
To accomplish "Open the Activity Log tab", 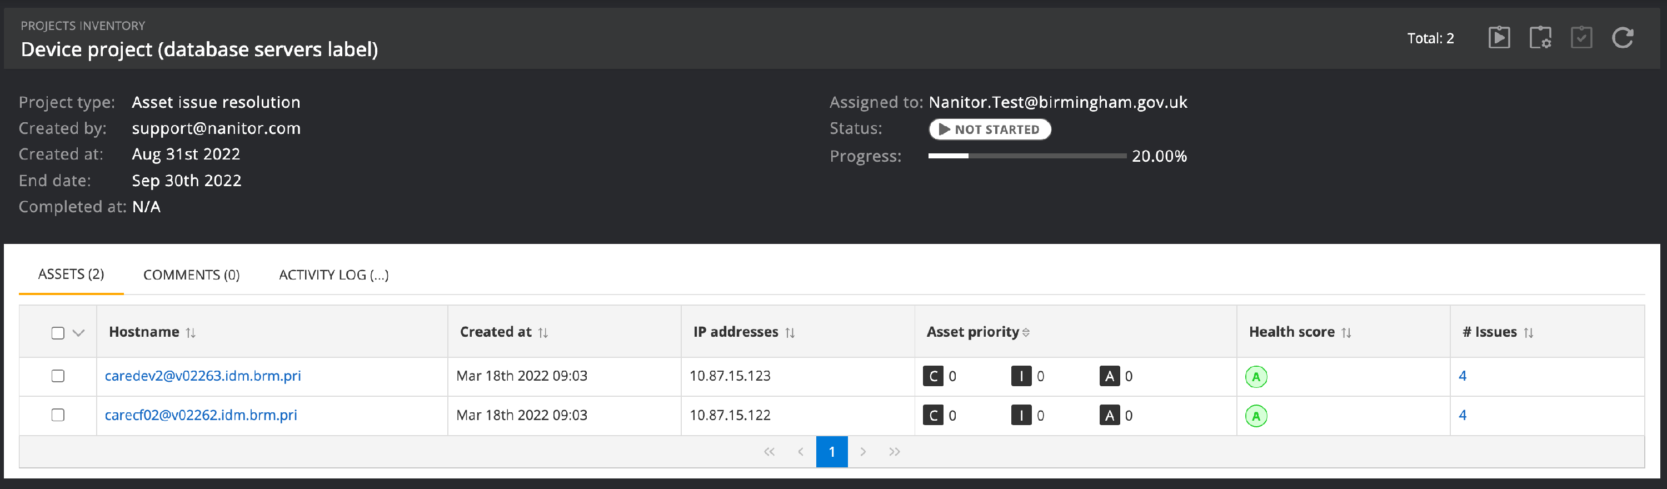I will pos(333,275).
